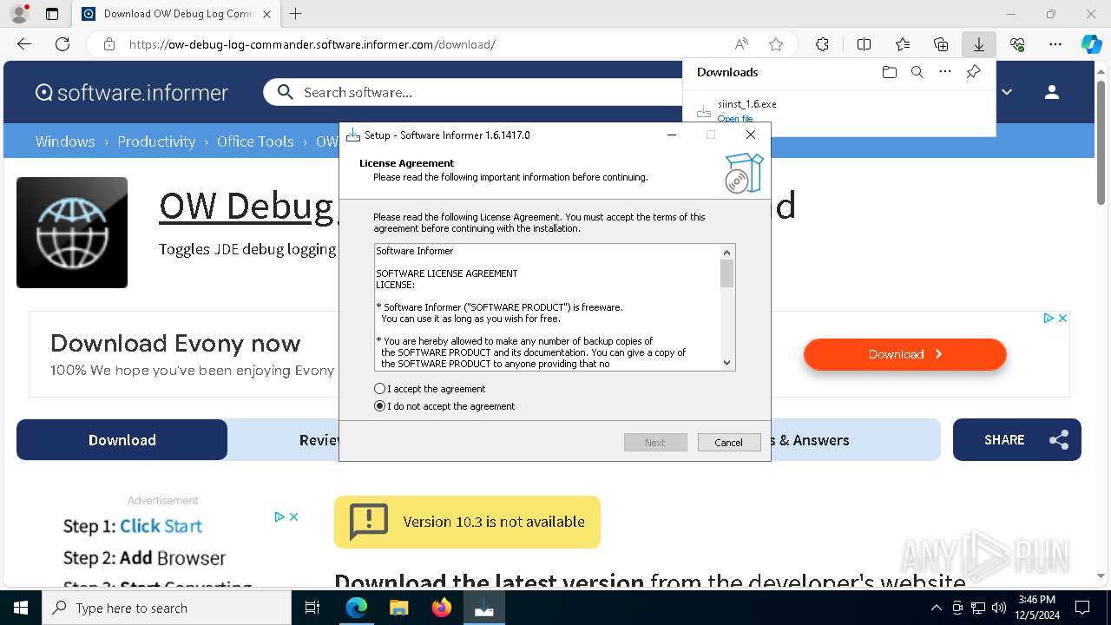
Task: Click the taskbar search box
Action: [x=167, y=608]
